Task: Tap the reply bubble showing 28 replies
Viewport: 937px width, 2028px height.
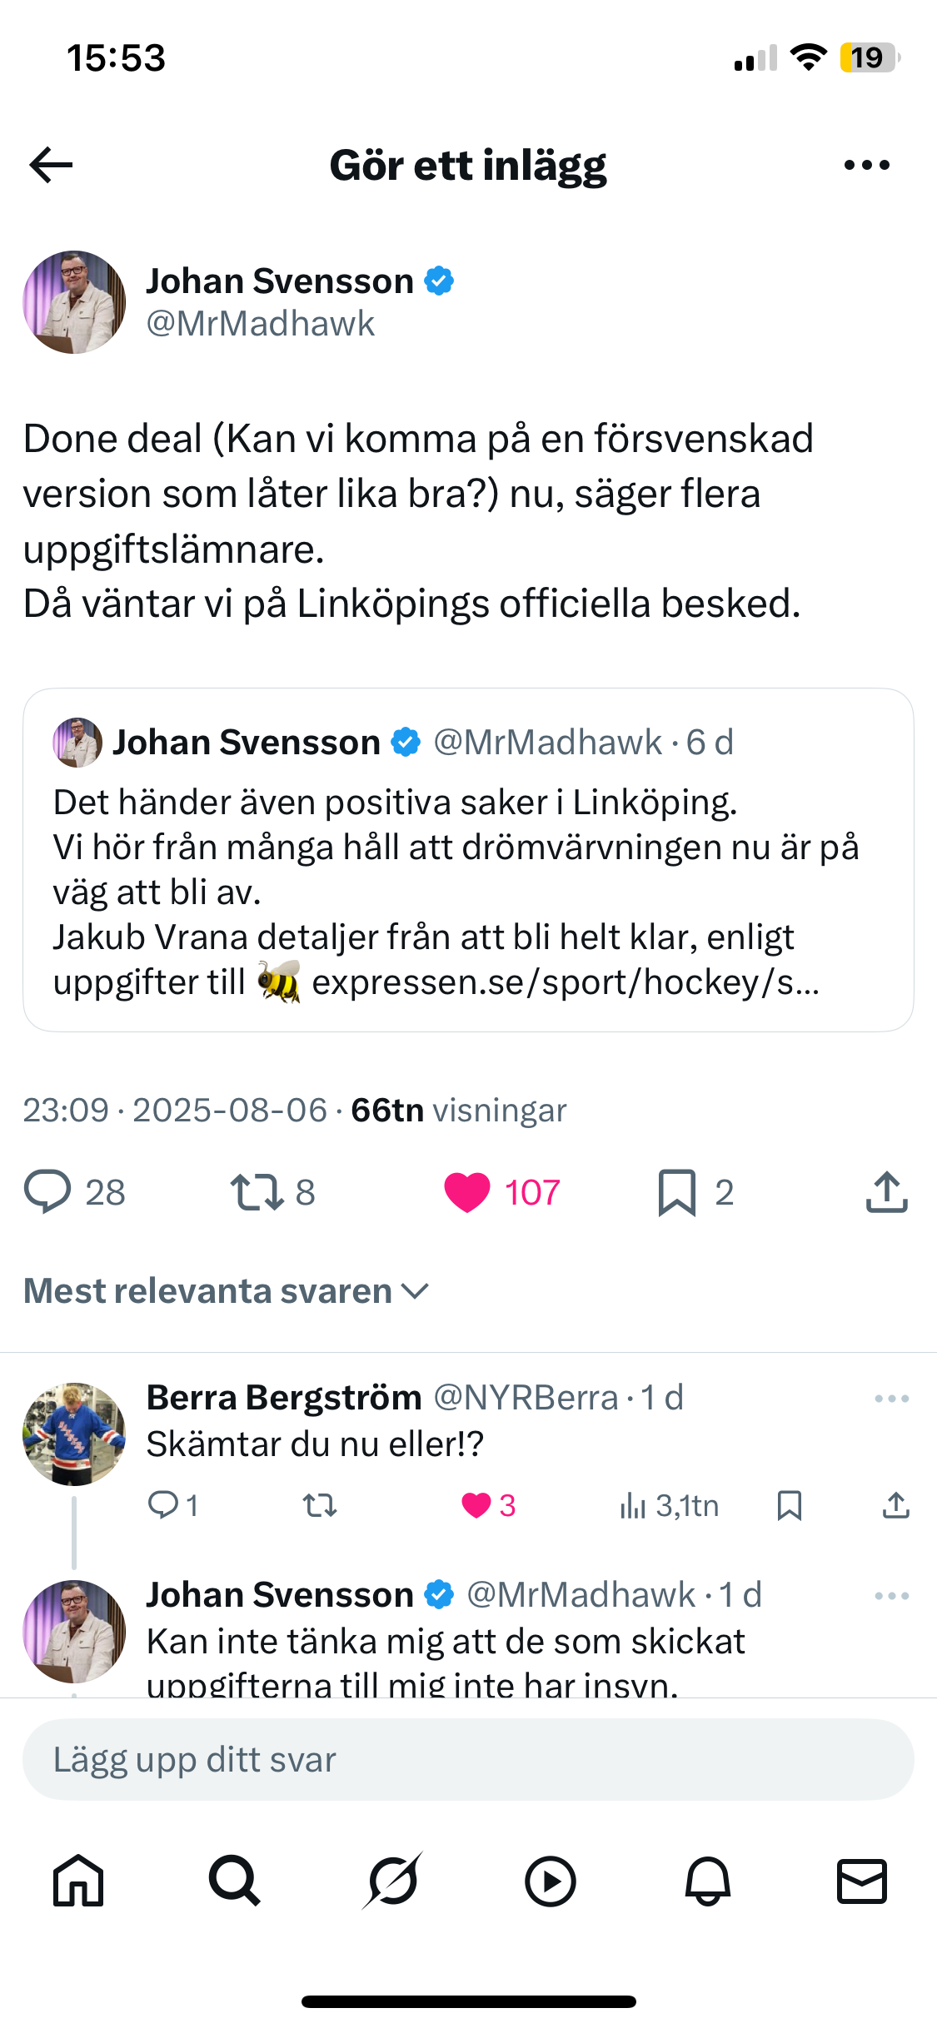Action: tap(48, 1191)
